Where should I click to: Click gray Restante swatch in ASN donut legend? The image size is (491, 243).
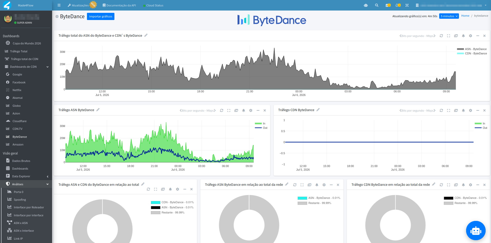(302, 203)
